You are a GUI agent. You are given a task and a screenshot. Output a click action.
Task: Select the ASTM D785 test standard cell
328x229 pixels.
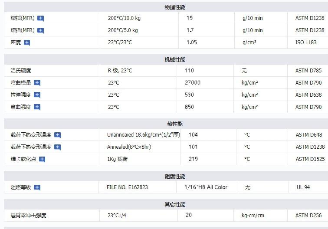tap(308, 70)
